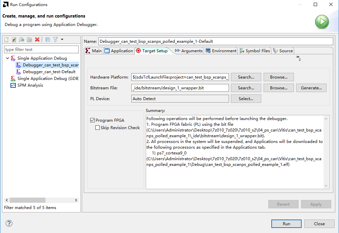
Task: Click the PL Device Auto Detect field
Action: (180, 98)
